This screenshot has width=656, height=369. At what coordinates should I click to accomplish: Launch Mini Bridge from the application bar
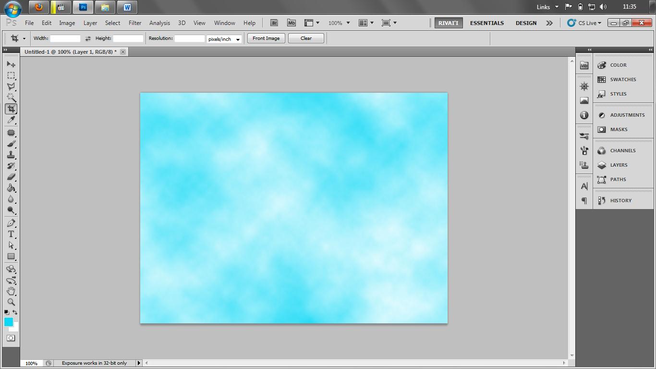tap(292, 23)
